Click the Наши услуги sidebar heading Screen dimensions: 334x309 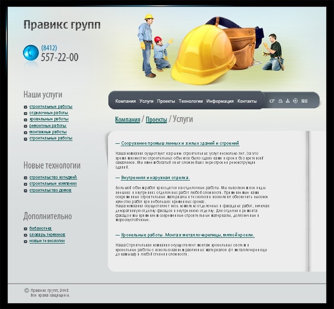43,95
